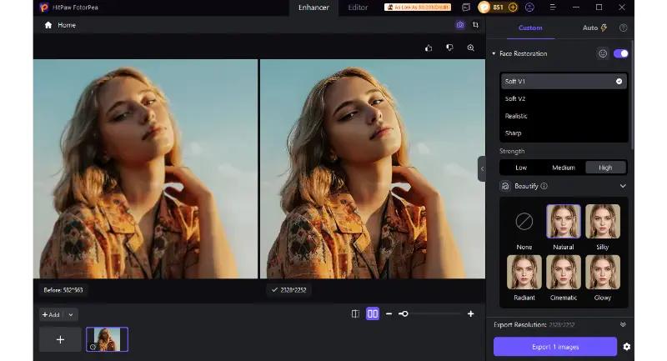The width and height of the screenshot is (667, 361).
Task: Click the HitPaw FotorPea logo
Action: (43, 8)
